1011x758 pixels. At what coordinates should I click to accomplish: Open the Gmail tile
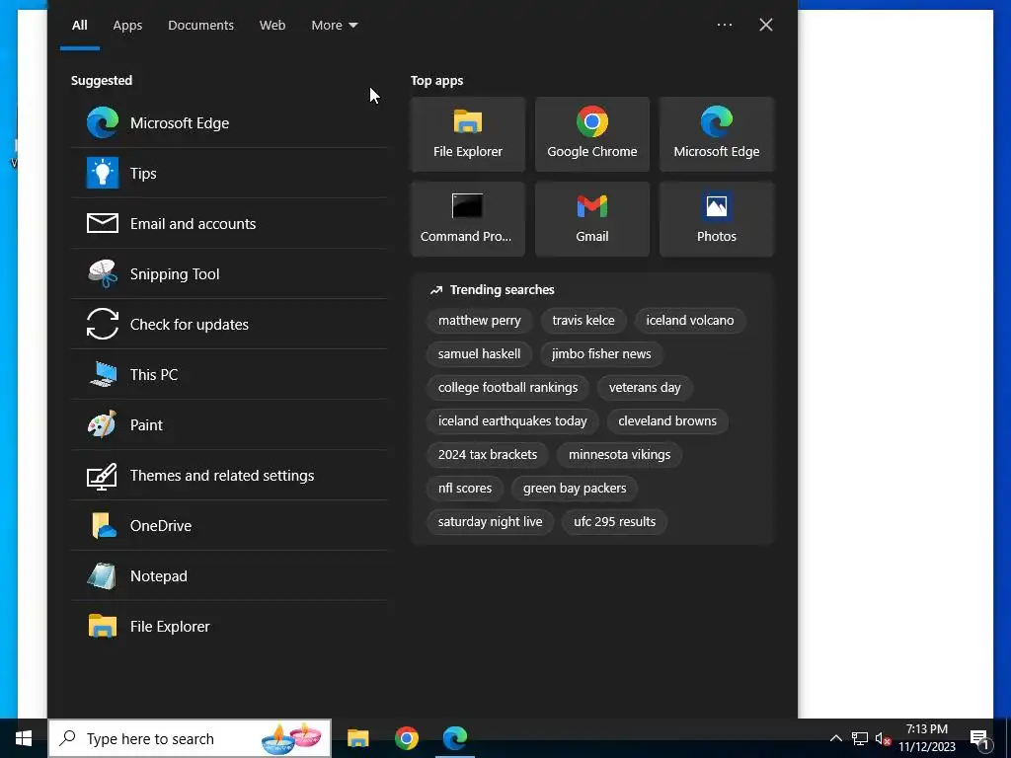(592, 219)
